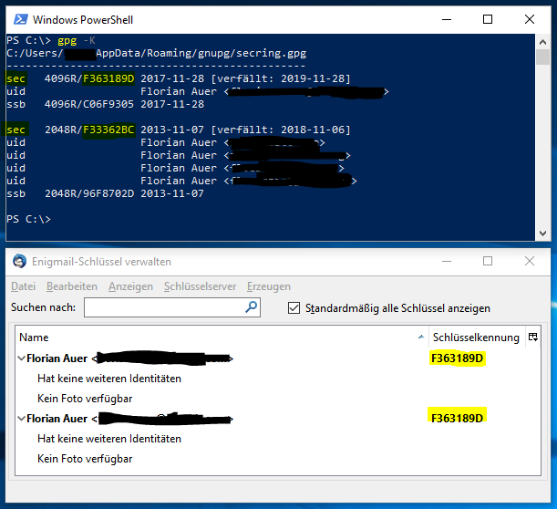This screenshot has height=509, width=557.
Task: Click the 'gpg -K' command text in PowerShell
Action: coord(76,40)
